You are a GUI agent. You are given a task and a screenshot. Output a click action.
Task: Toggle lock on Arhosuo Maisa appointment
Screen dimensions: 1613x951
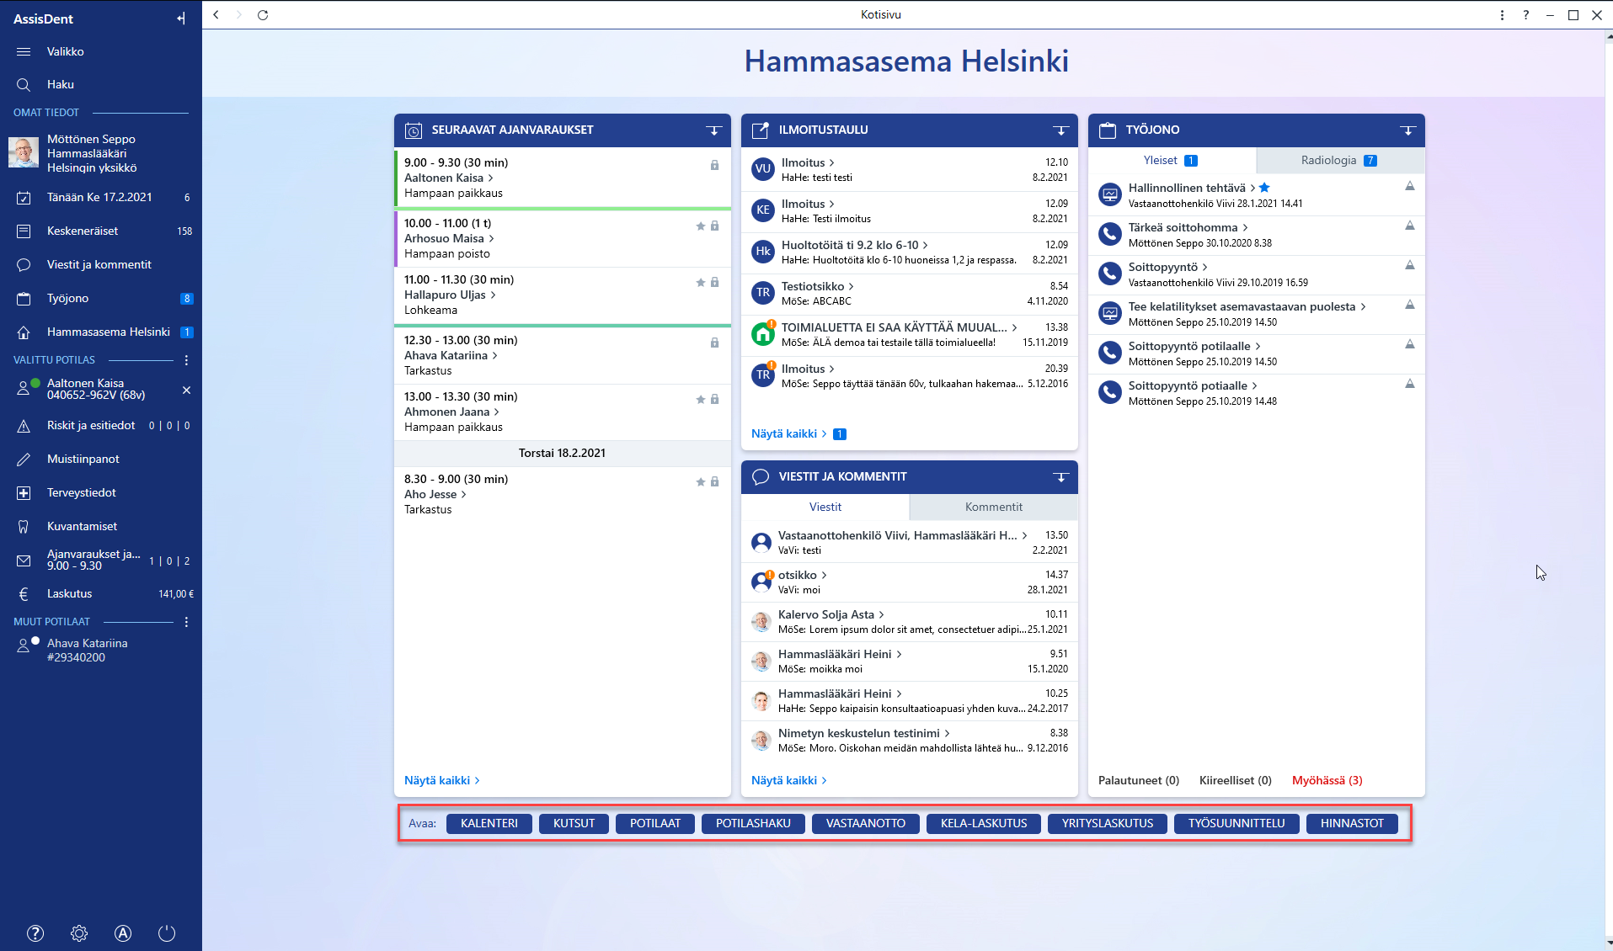click(x=714, y=226)
